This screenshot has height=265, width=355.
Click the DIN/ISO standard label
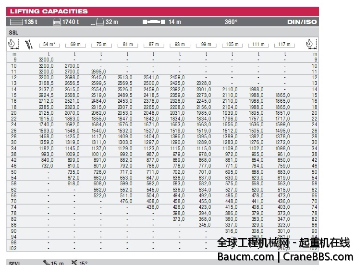click(x=301, y=22)
